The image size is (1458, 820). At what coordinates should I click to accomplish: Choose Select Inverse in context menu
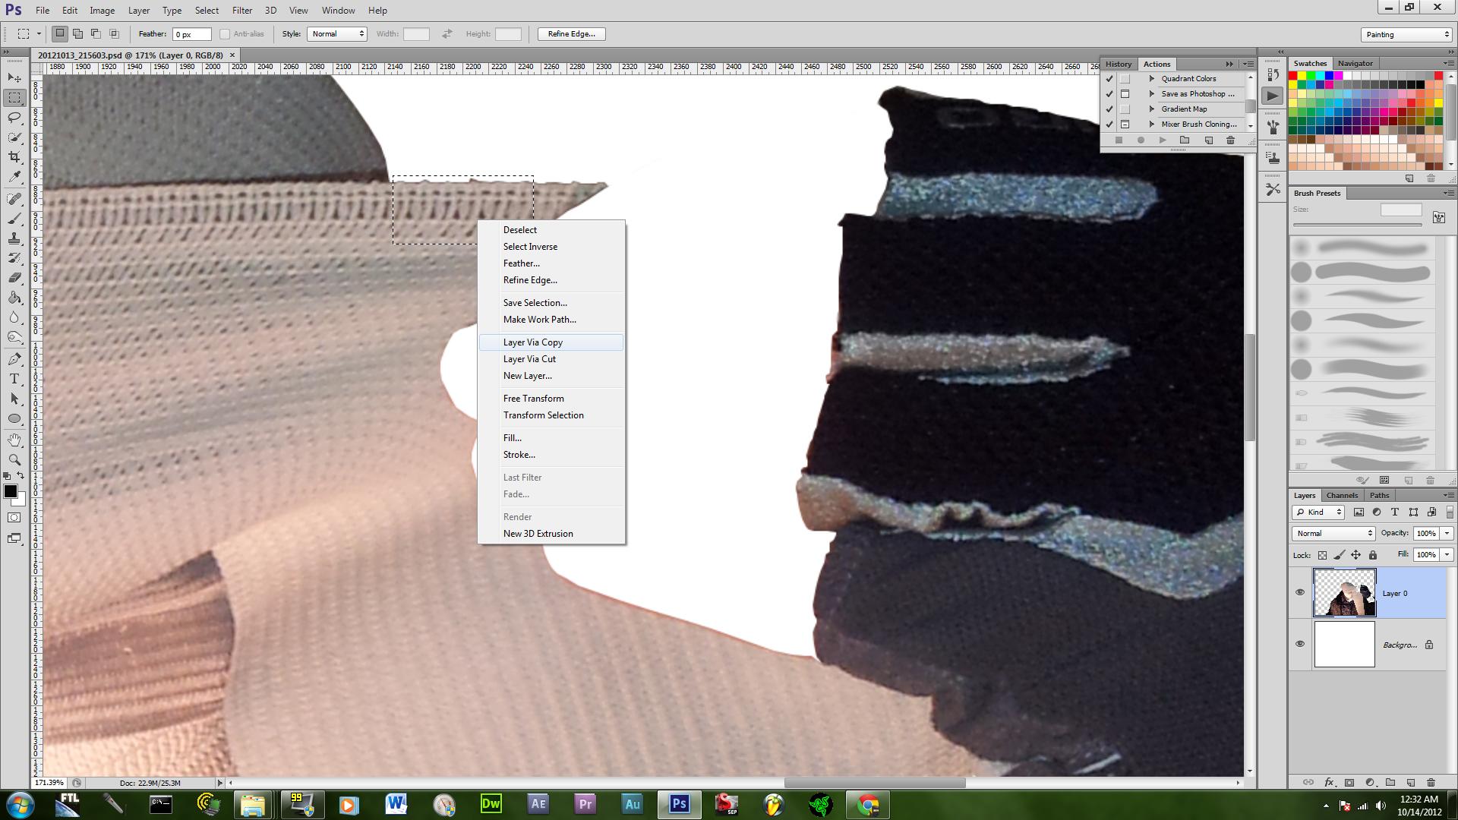551,247
